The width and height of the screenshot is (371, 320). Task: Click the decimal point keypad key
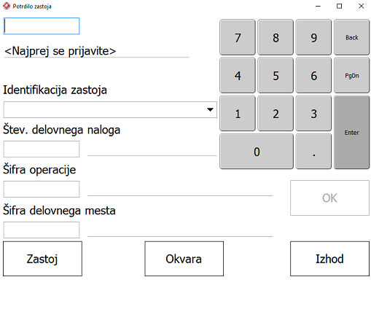(x=313, y=152)
